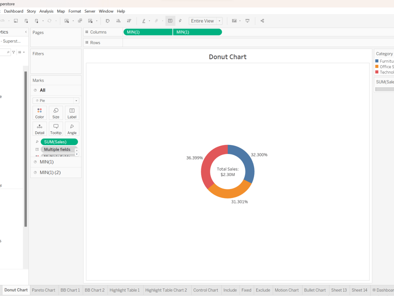This screenshot has width=394, height=296.
Task: Click the Share workbook icon
Action: click(x=262, y=21)
